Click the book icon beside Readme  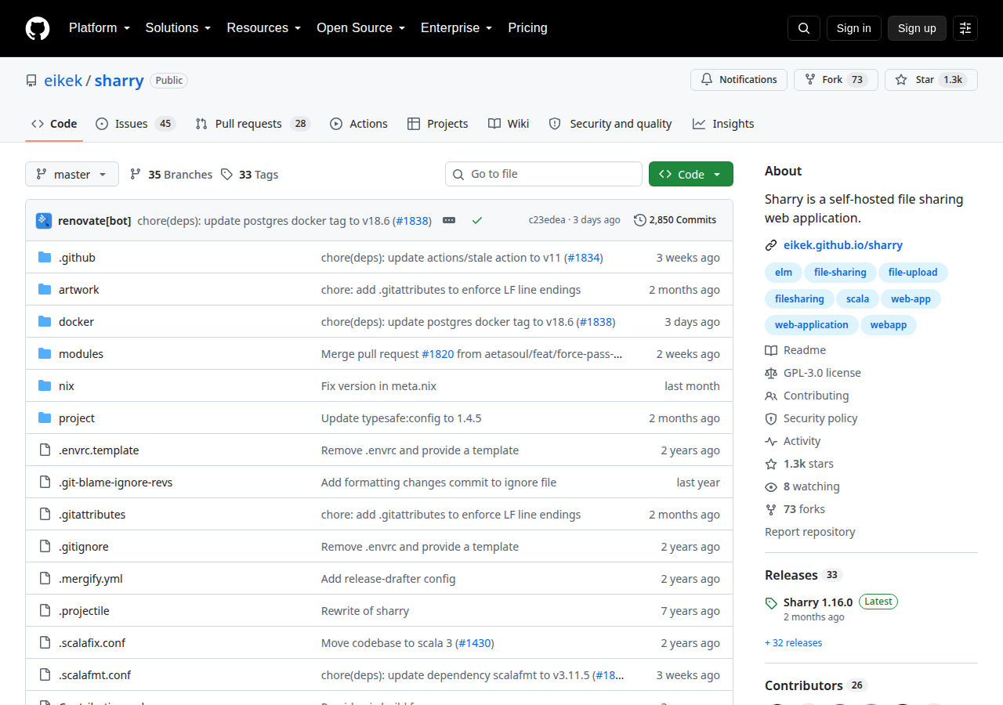771,350
